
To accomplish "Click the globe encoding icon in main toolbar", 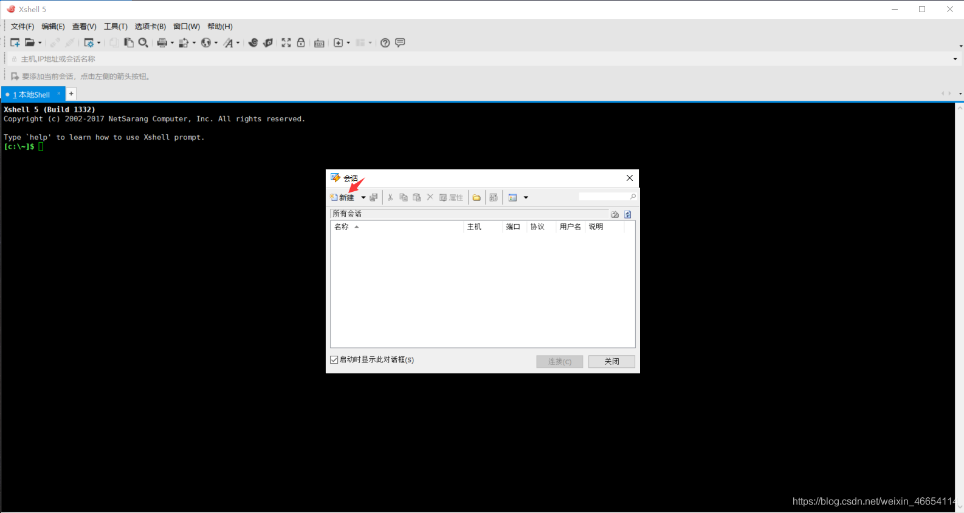I will (x=206, y=42).
